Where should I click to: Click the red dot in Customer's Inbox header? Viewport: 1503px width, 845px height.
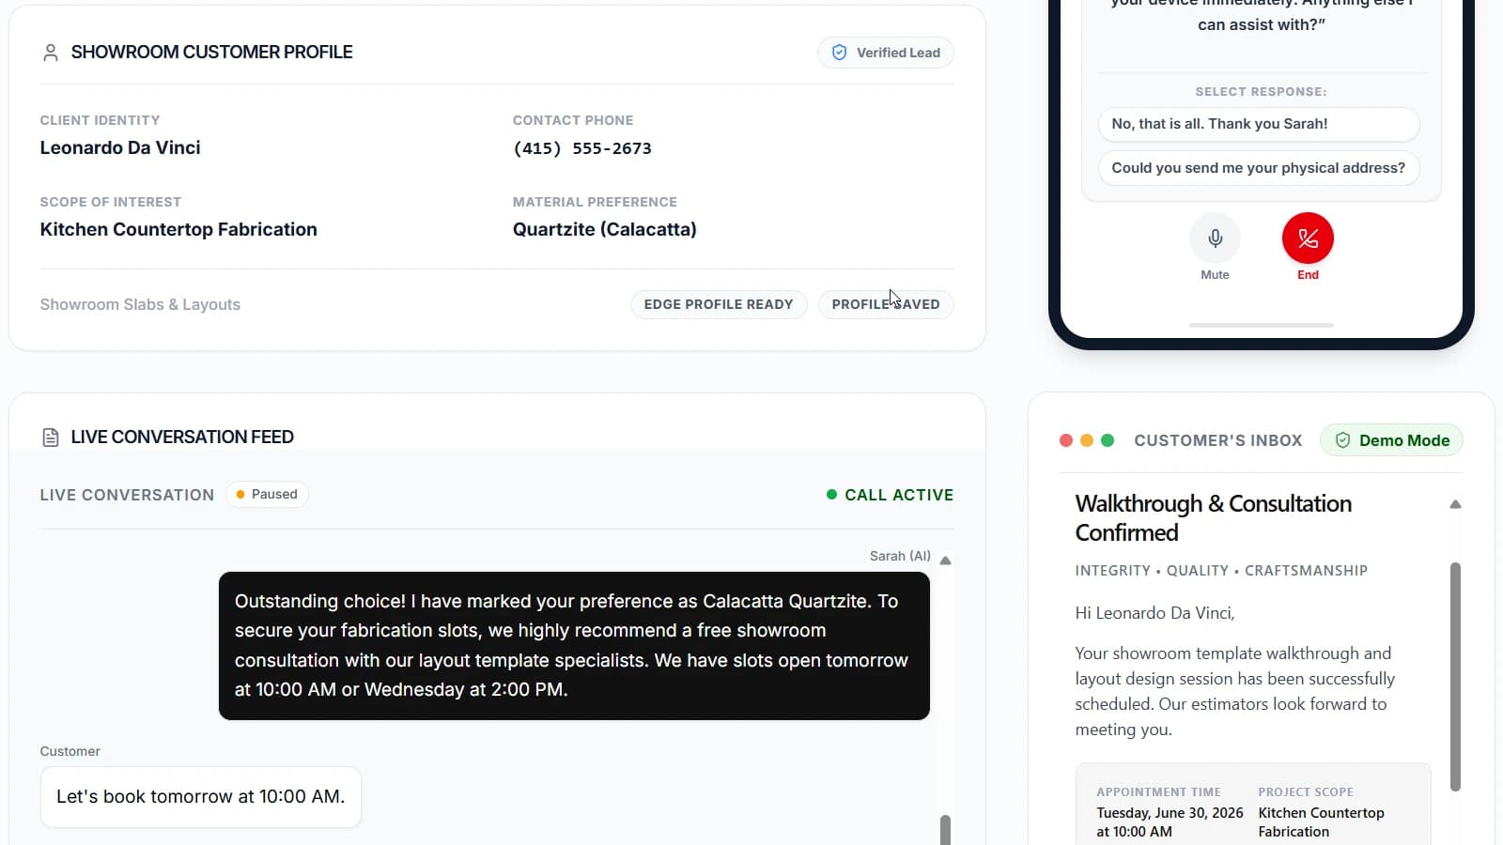pyautogui.click(x=1065, y=440)
